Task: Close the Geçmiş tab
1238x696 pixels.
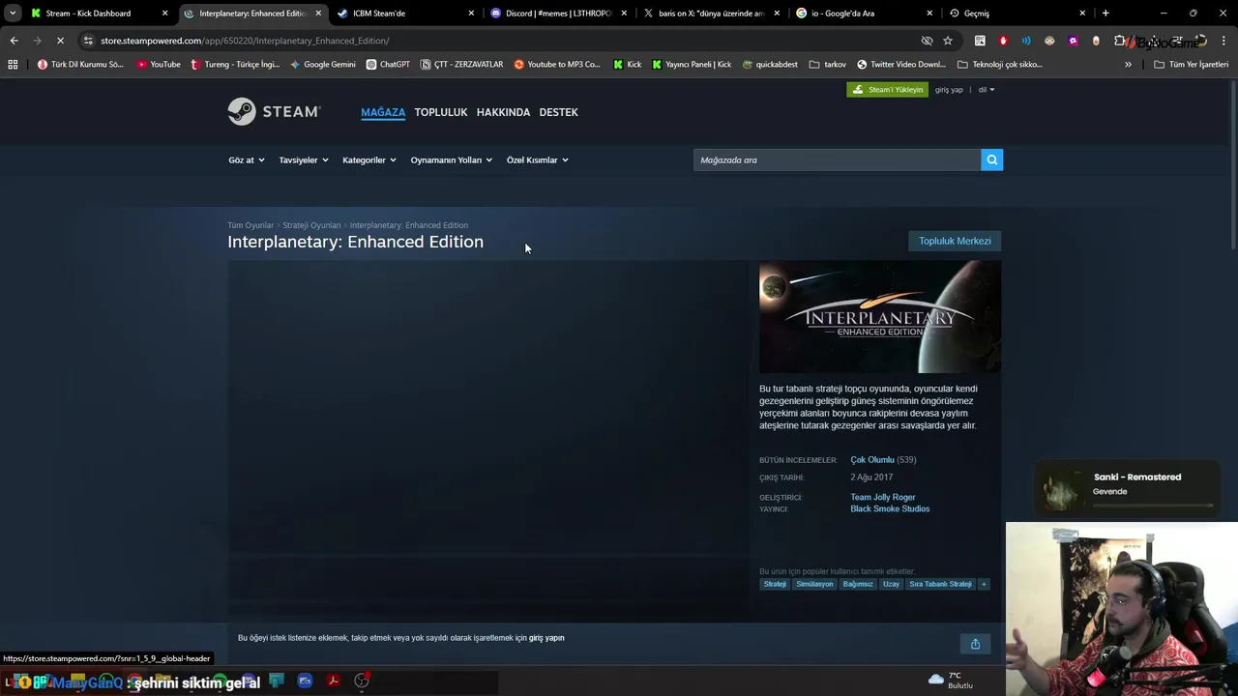Action: pos(1082,14)
